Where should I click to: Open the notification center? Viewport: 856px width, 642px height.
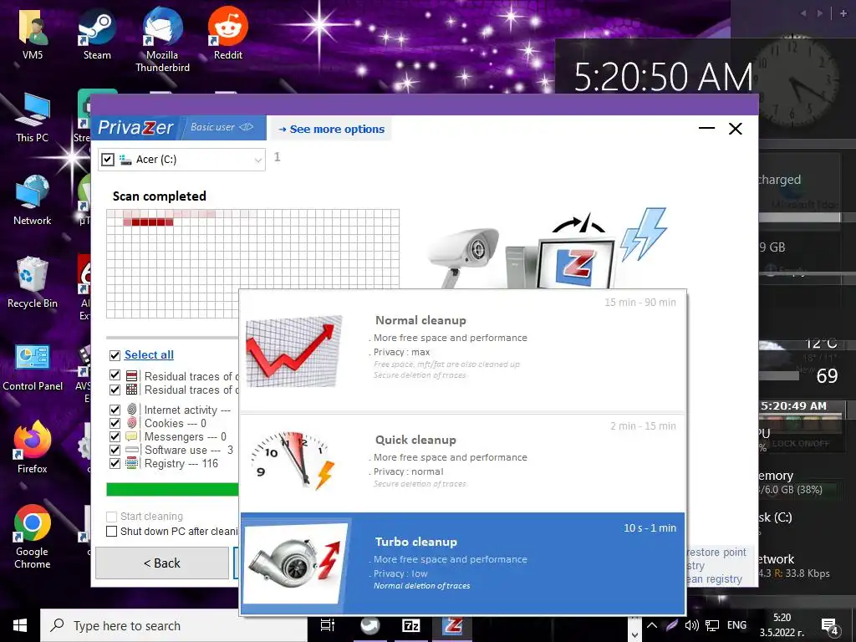(830, 627)
